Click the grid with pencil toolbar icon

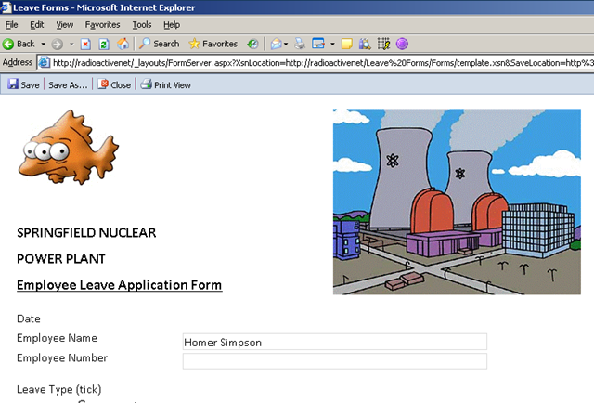(383, 44)
